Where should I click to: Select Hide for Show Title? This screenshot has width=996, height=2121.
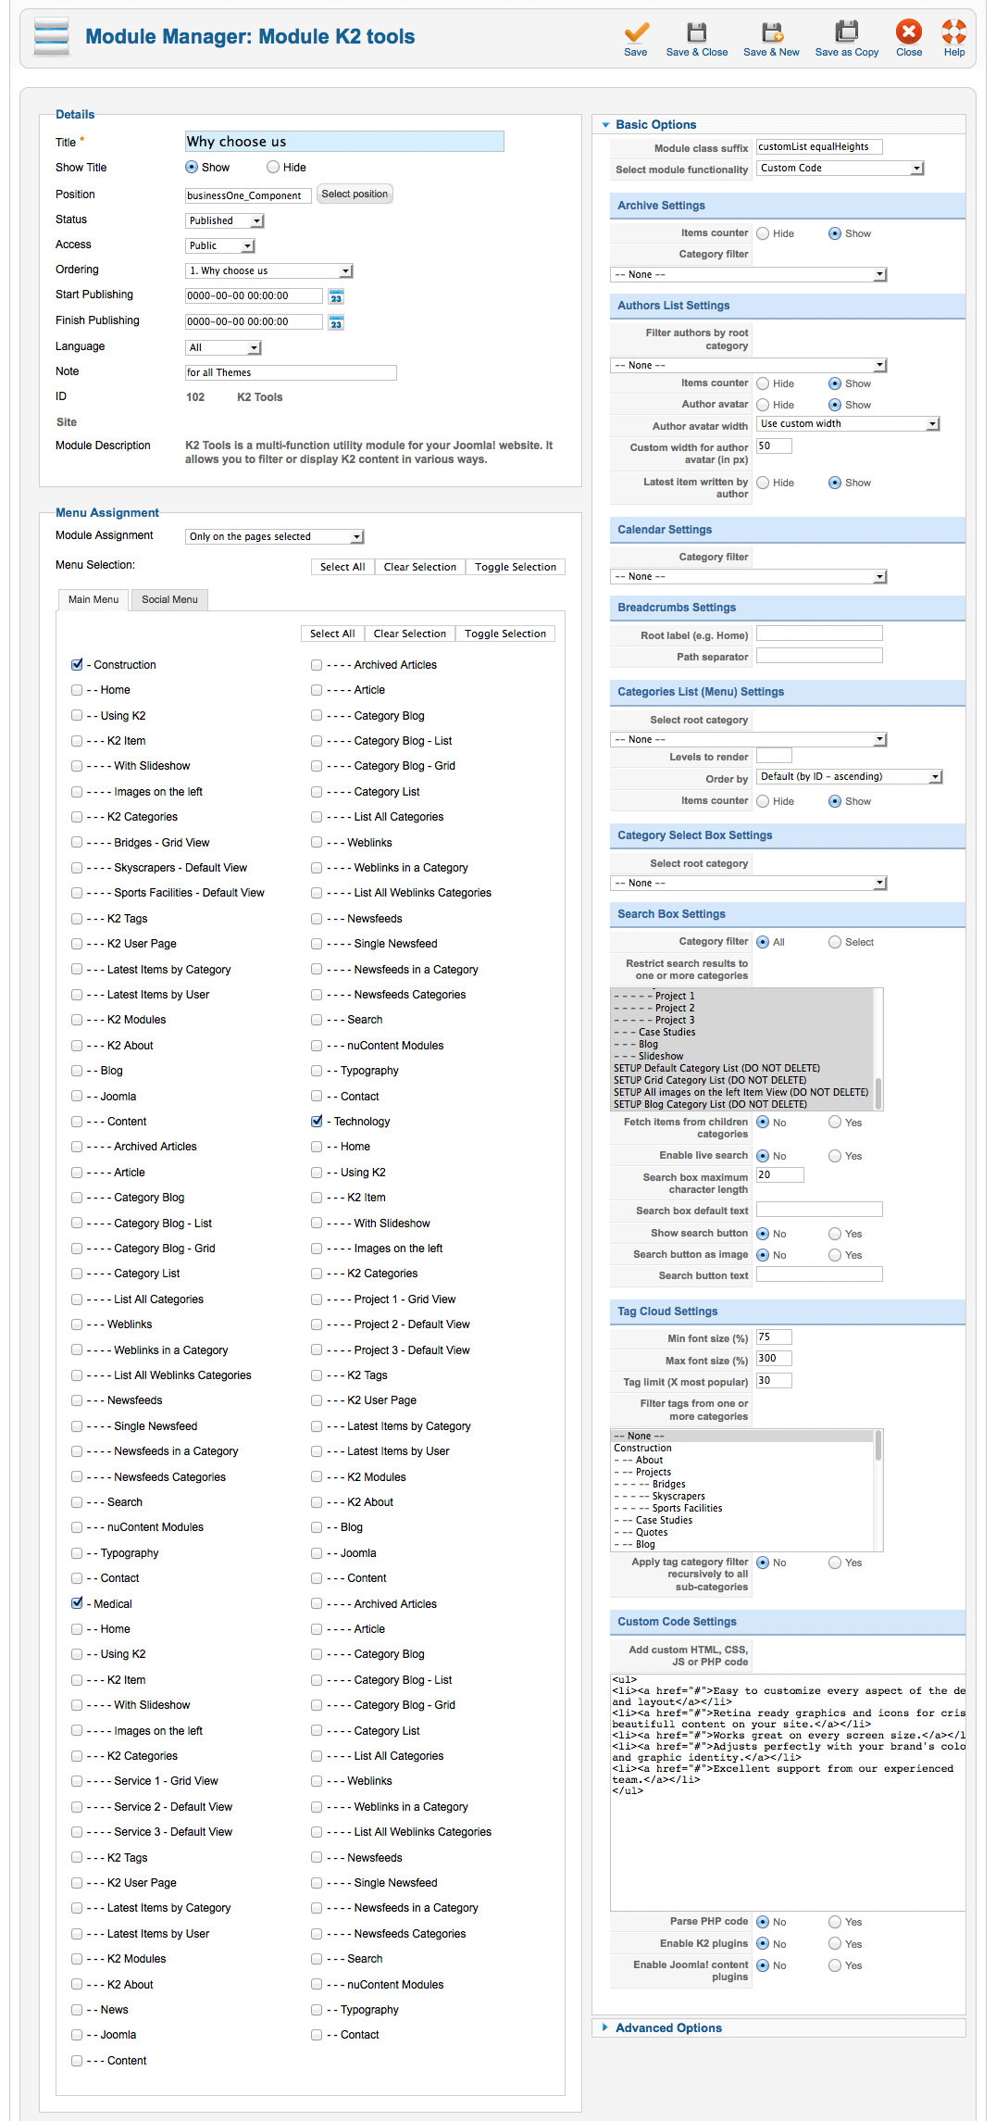273,168
